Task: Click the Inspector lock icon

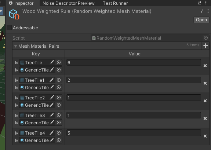Action: 199,3
